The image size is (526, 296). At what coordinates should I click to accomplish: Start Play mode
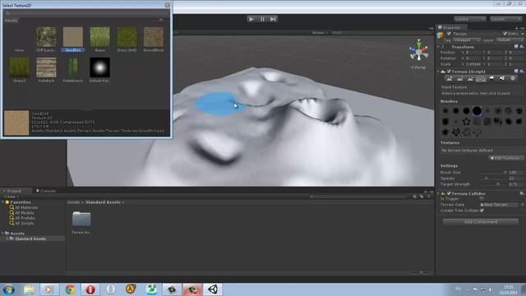(x=251, y=19)
